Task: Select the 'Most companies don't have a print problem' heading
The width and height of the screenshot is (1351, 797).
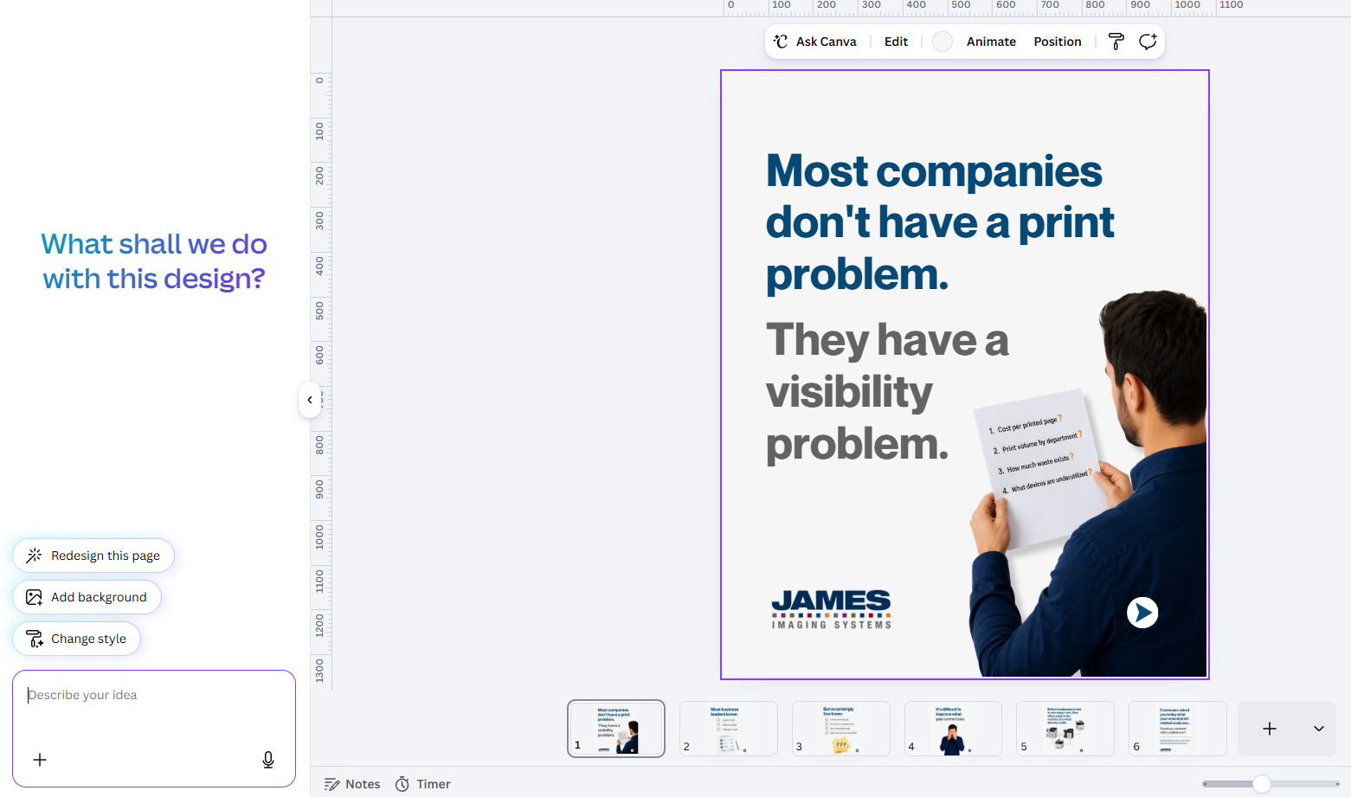Action: point(940,222)
